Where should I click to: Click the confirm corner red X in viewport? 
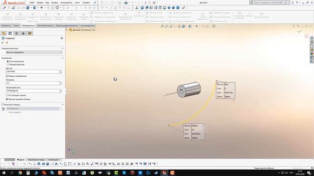tap(306, 36)
